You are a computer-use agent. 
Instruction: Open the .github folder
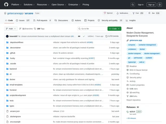point(12,53)
